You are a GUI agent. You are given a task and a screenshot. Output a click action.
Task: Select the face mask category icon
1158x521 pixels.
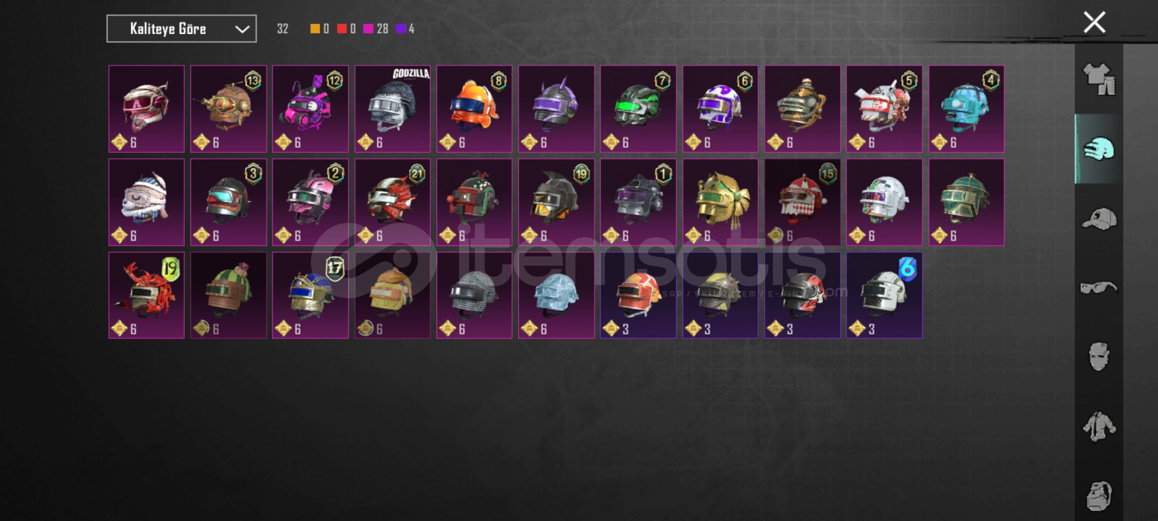[1099, 357]
